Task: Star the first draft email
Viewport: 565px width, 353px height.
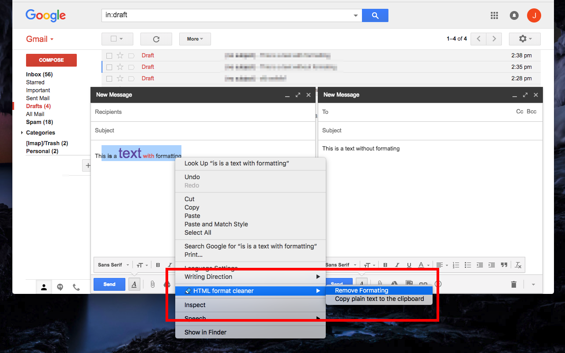Action: click(120, 55)
